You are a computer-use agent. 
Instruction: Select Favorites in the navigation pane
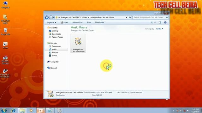point(52,28)
